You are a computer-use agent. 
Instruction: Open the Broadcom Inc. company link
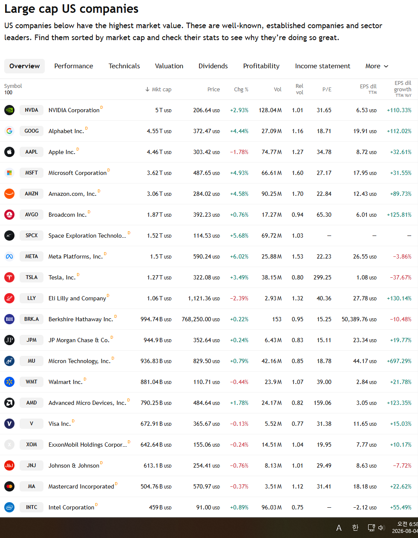click(x=67, y=215)
